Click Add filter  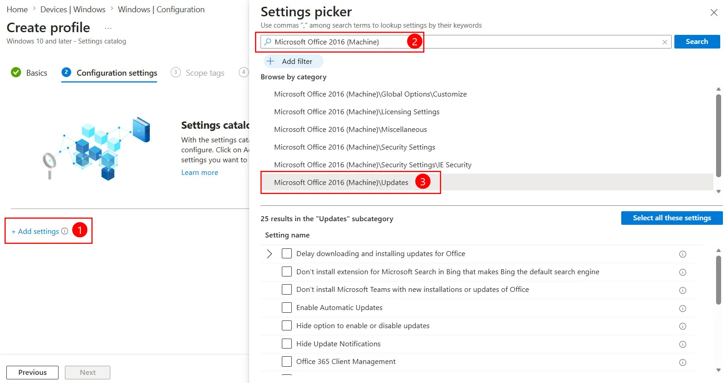(293, 61)
